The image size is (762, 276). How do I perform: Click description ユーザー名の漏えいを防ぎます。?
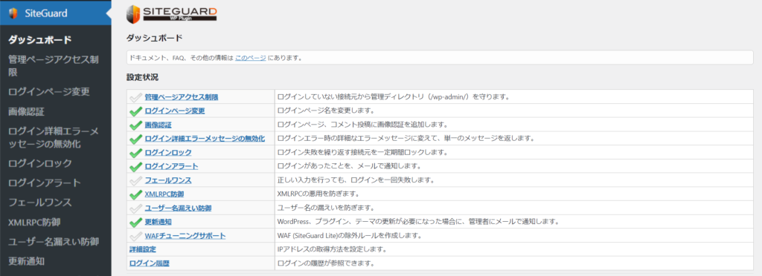326,208
